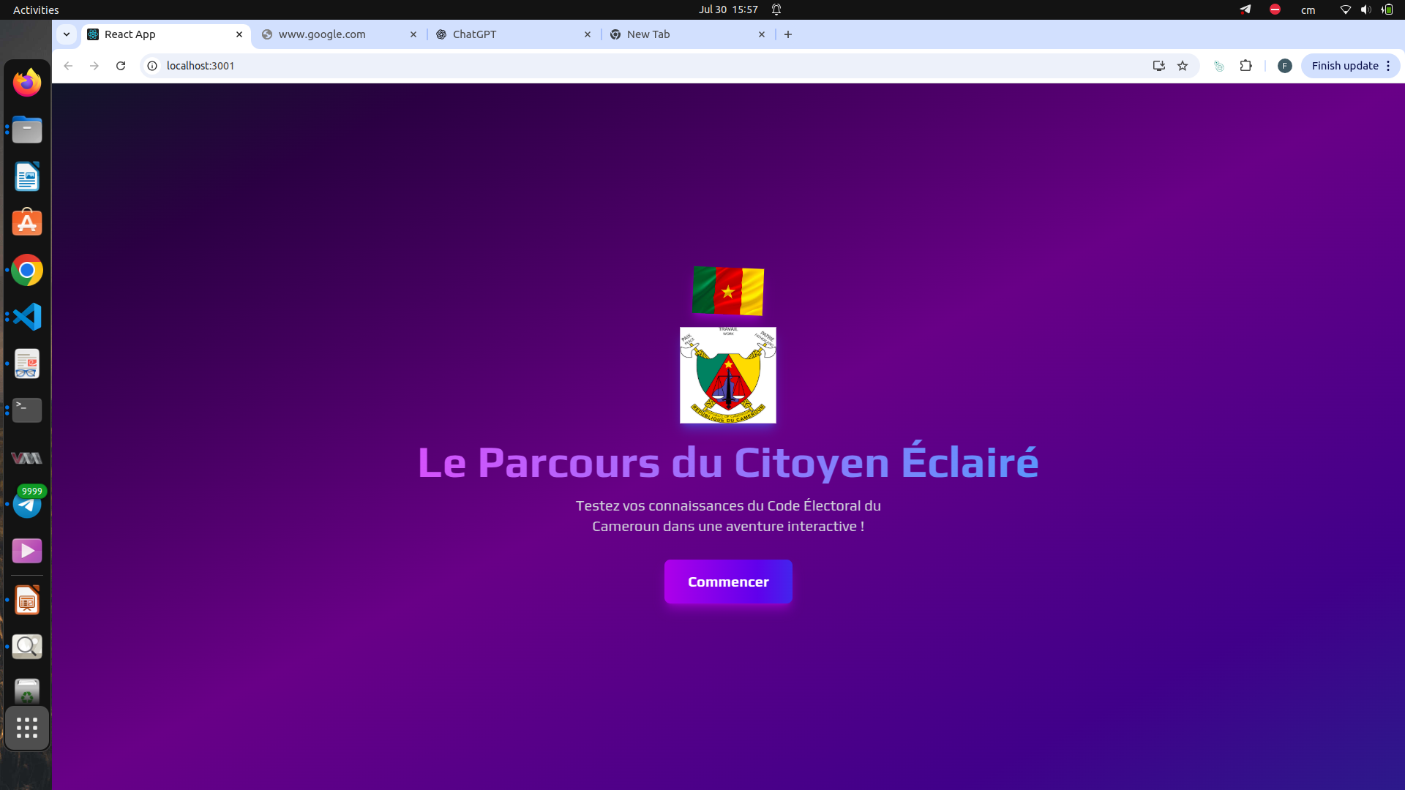The width and height of the screenshot is (1405, 790).
Task: Click the Cameroon coat of arms image
Action: (x=728, y=375)
